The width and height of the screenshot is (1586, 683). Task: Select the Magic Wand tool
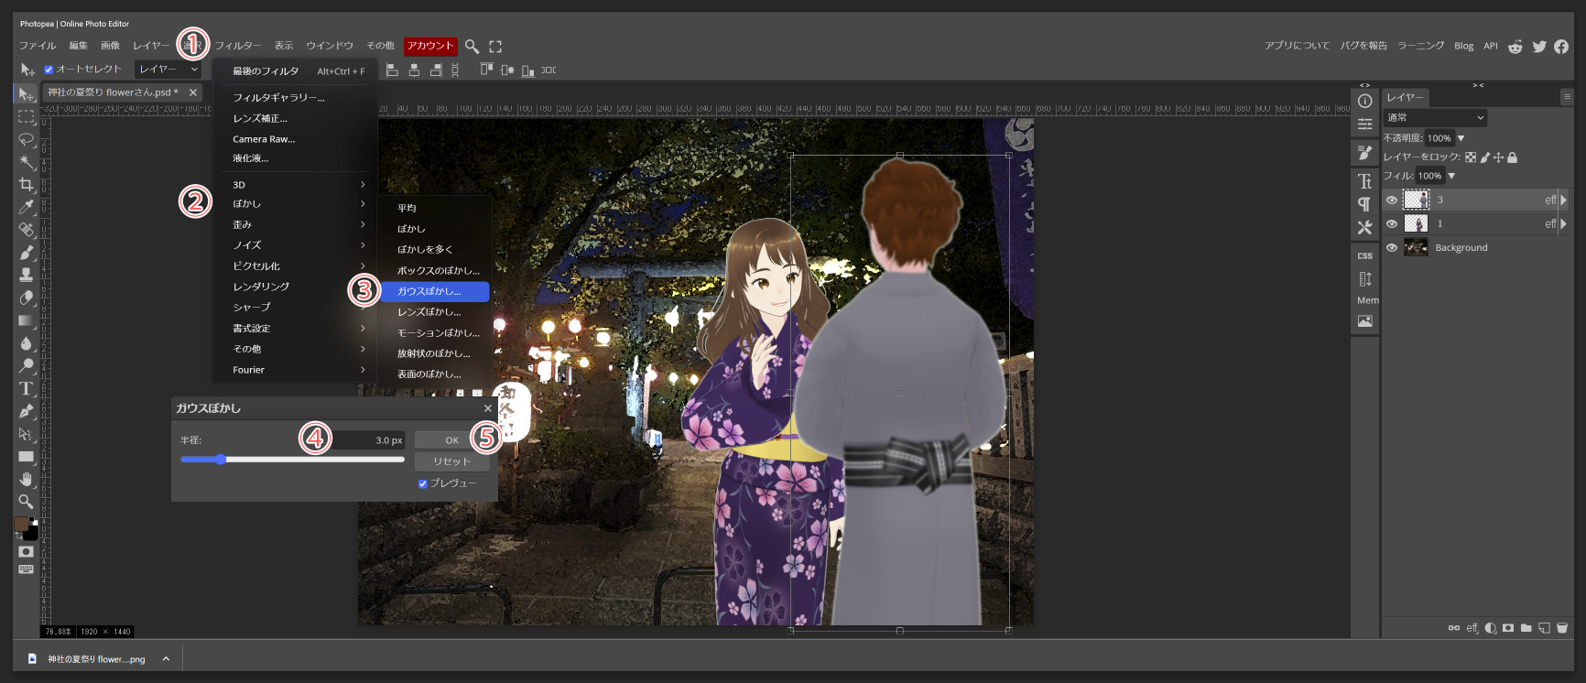[x=27, y=162]
